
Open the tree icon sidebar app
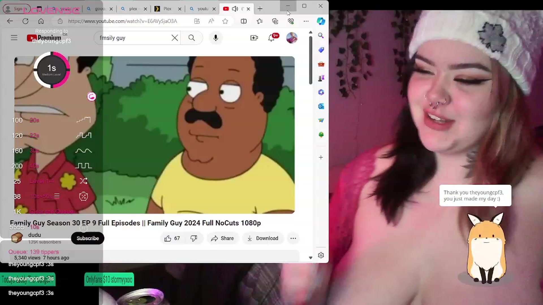321,135
